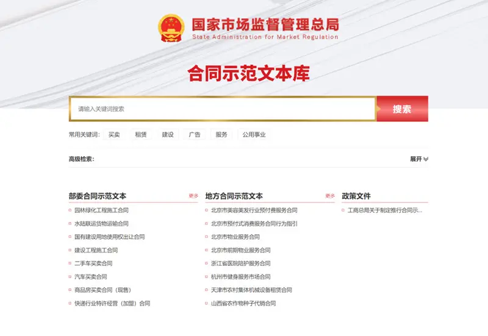
Task: Open 北京市物业服务合同
Action: click(x=235, y=237)
